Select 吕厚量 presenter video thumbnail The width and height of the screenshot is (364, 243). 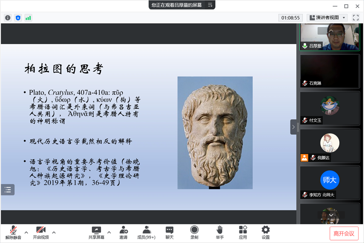329,37
